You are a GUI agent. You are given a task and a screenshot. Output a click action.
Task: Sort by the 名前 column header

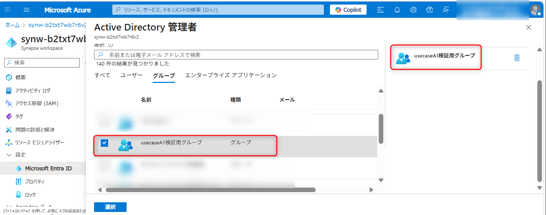point(146,100)
